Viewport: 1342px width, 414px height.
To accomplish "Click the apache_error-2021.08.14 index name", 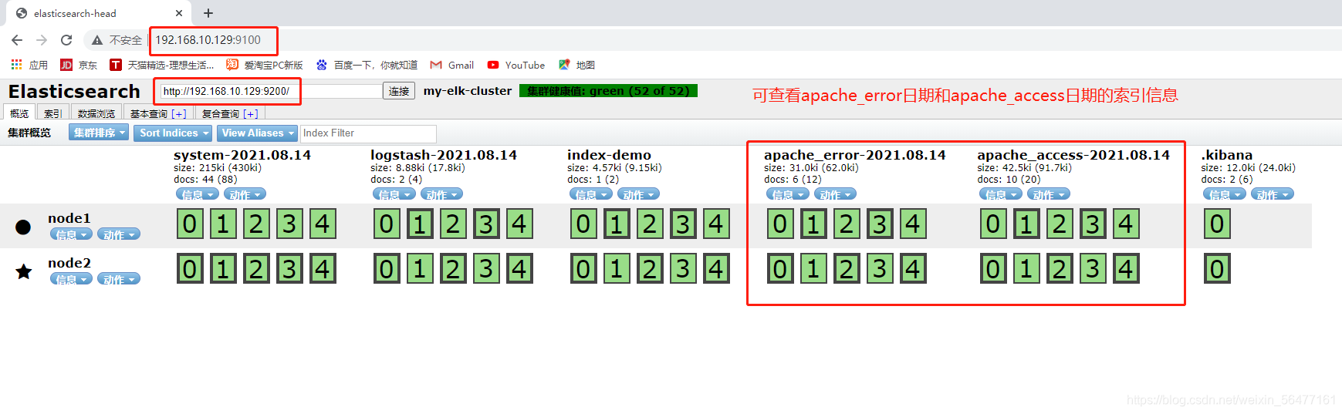I will click(x=854, y=155).
